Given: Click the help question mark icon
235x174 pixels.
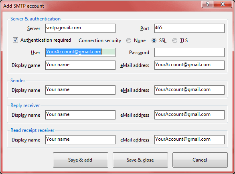Looking at the screenshot, I should tap(208, 4).
